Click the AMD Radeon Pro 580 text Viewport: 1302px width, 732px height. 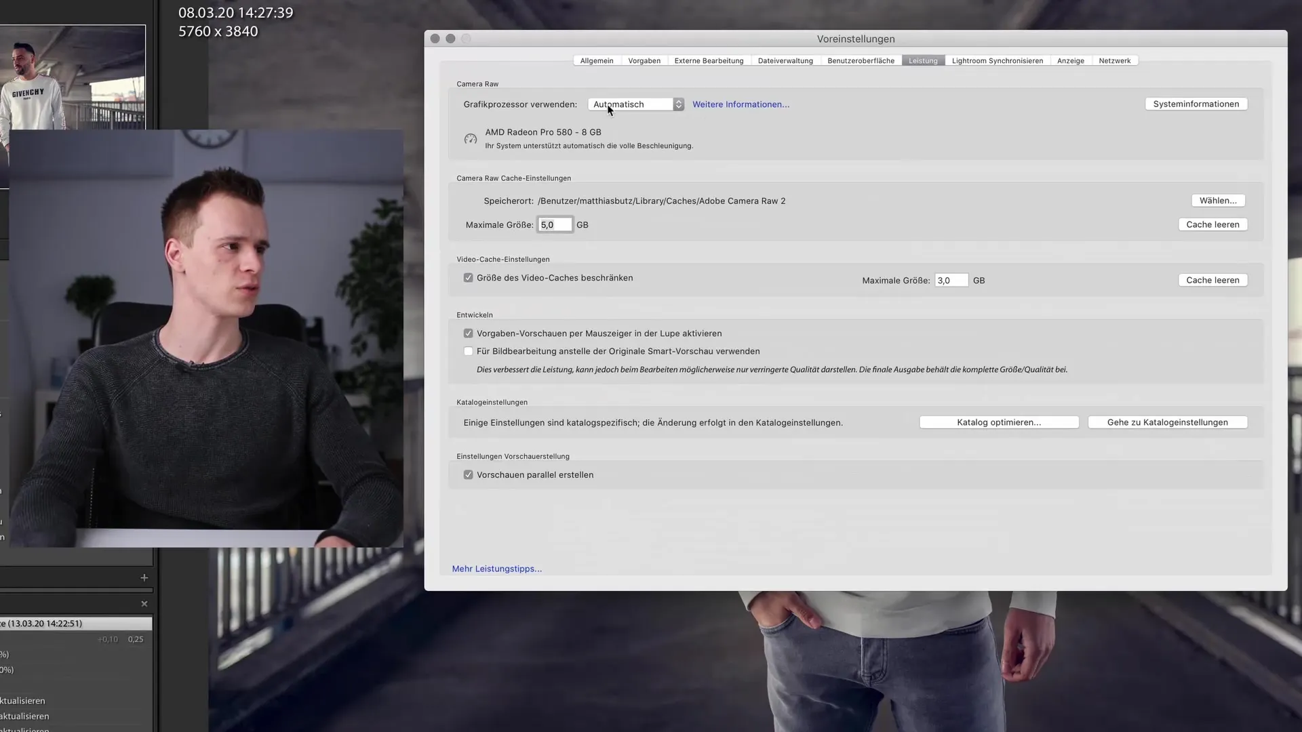543,132
